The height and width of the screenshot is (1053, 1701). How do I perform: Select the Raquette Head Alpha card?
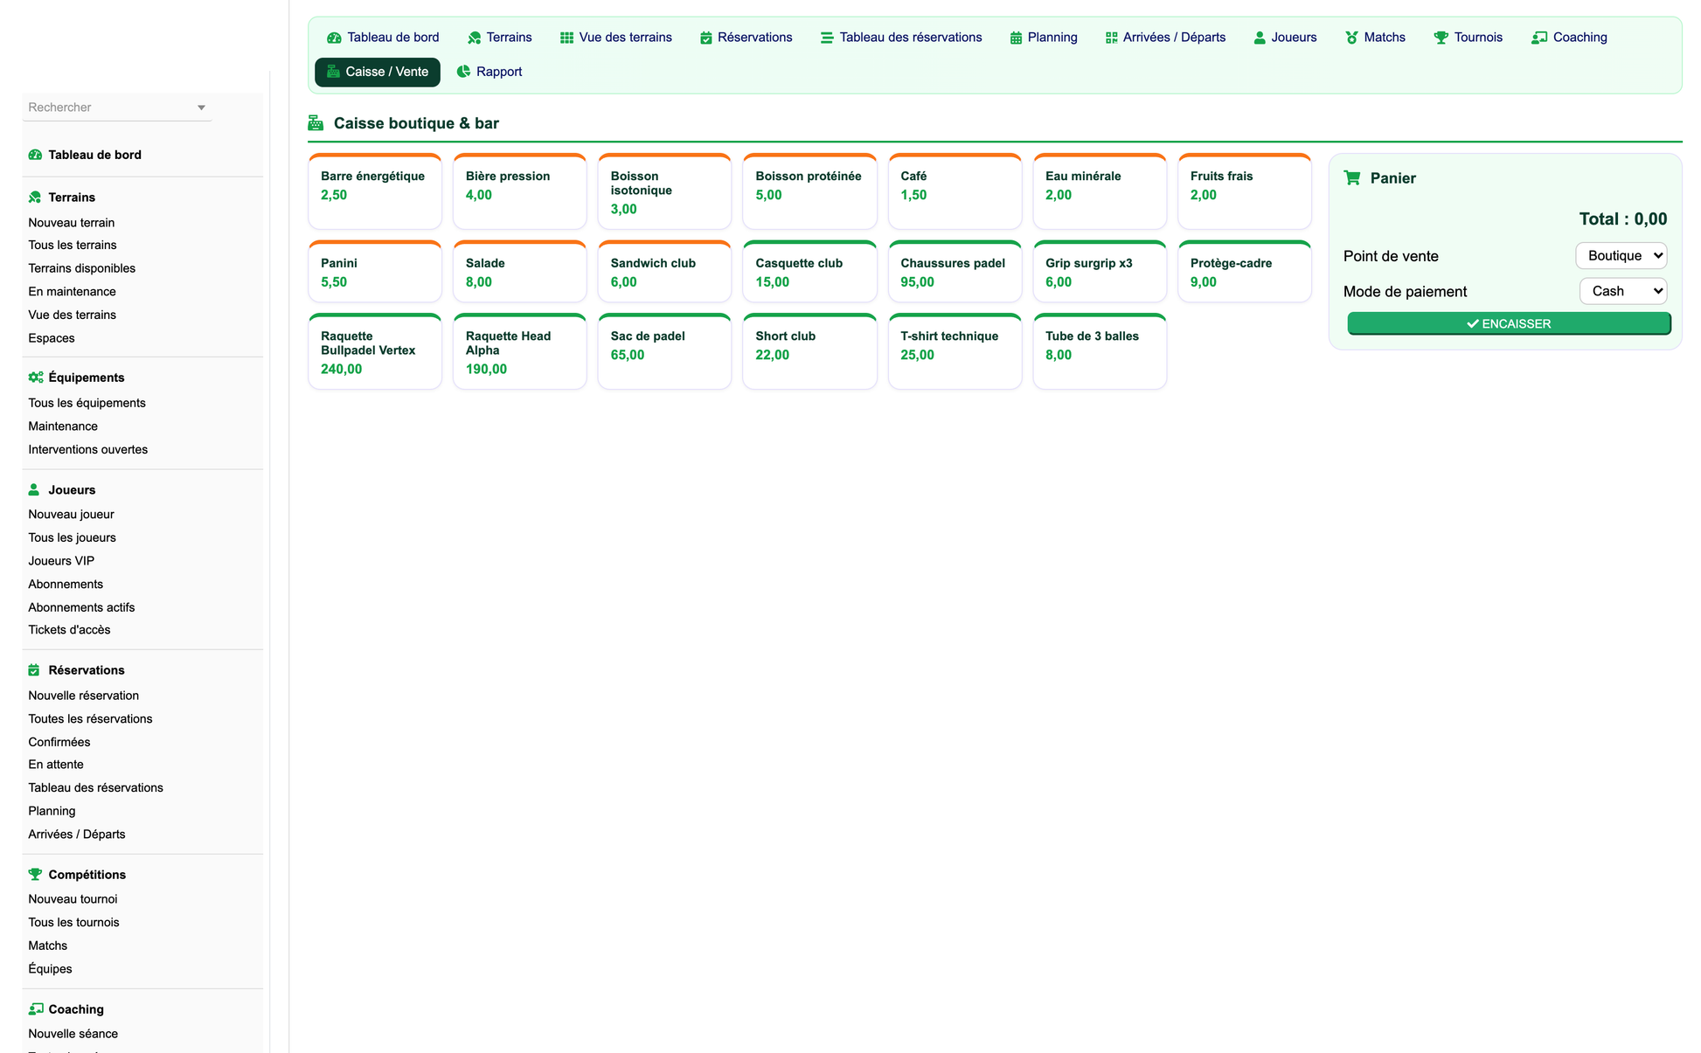click(520, 351)
